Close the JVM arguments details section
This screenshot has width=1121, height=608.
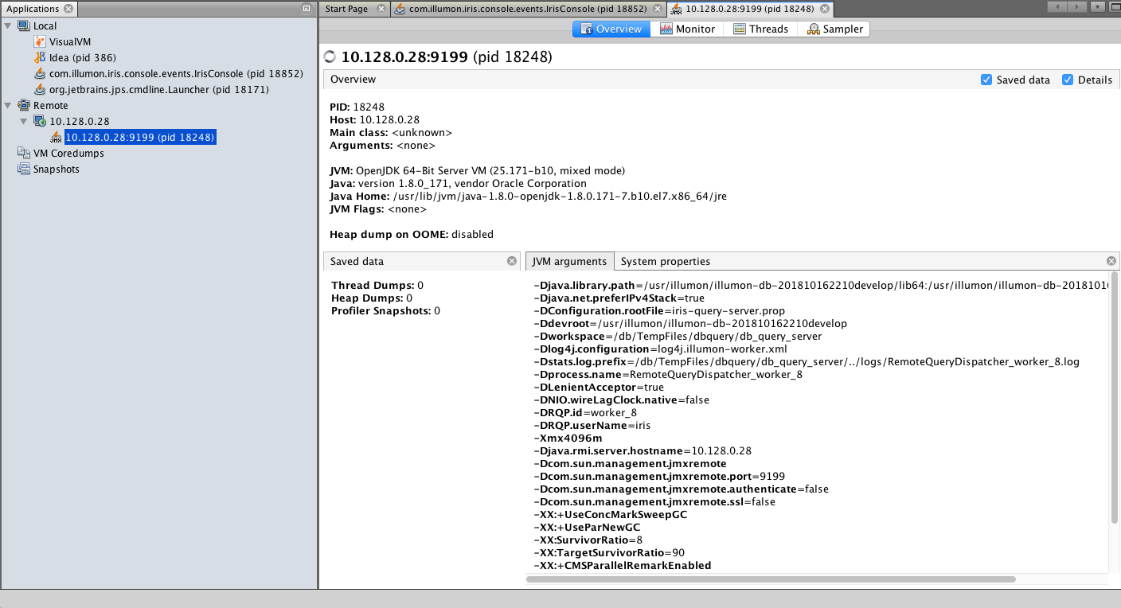(x=1111, y=261)
